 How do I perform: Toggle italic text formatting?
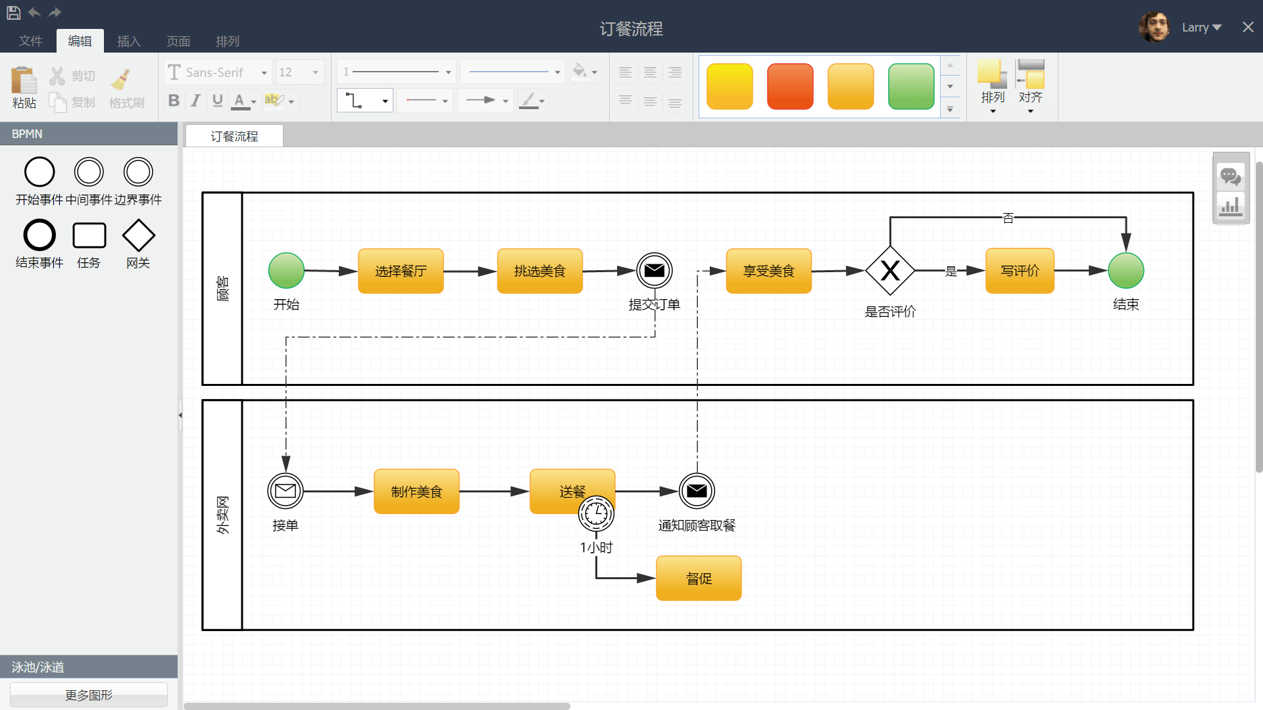click(195, 101)
